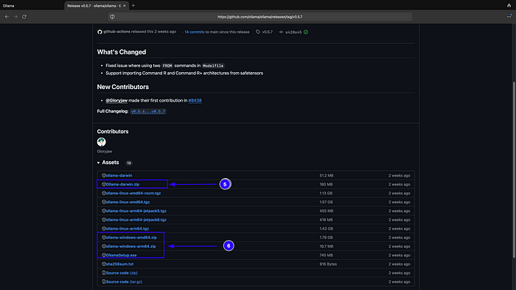Click package icon beside Ollama-darwin.zip
This screenshot has width=516, height=290.
coord(104,184)
